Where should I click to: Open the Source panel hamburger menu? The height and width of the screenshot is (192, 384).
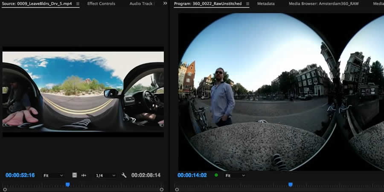point(78,4)
